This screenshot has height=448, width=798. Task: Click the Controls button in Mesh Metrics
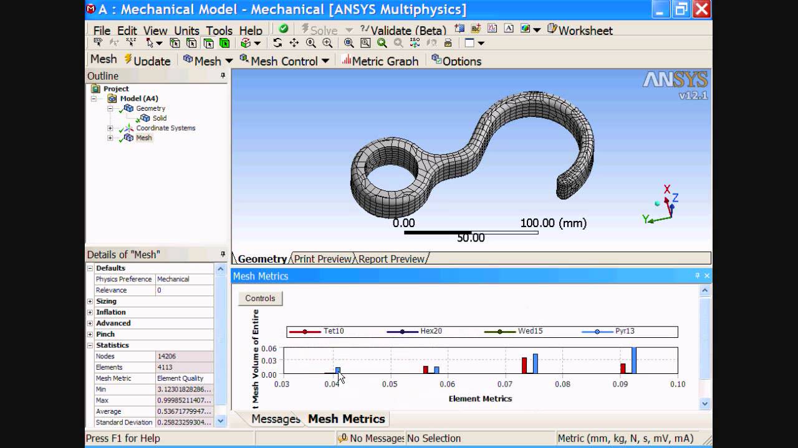[x=260, y=298]
